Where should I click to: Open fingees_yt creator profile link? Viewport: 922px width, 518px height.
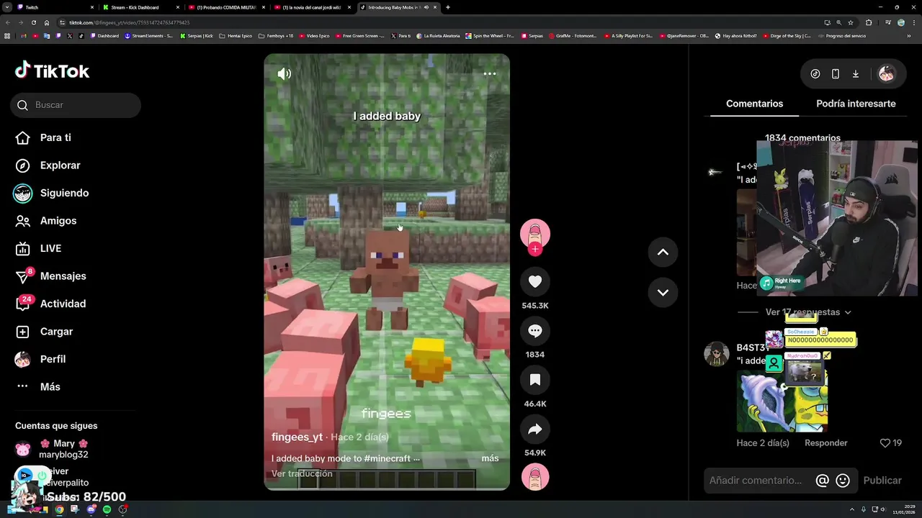pos(297,437)
